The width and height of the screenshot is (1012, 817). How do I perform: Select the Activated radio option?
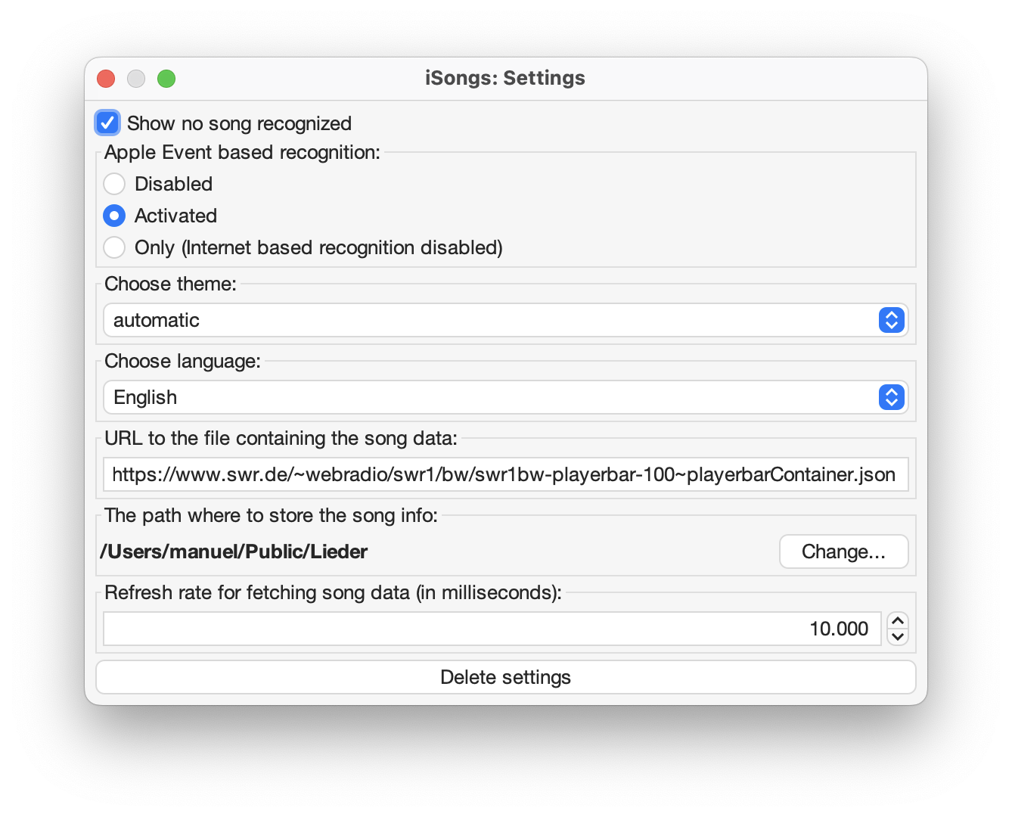[114, 216]
